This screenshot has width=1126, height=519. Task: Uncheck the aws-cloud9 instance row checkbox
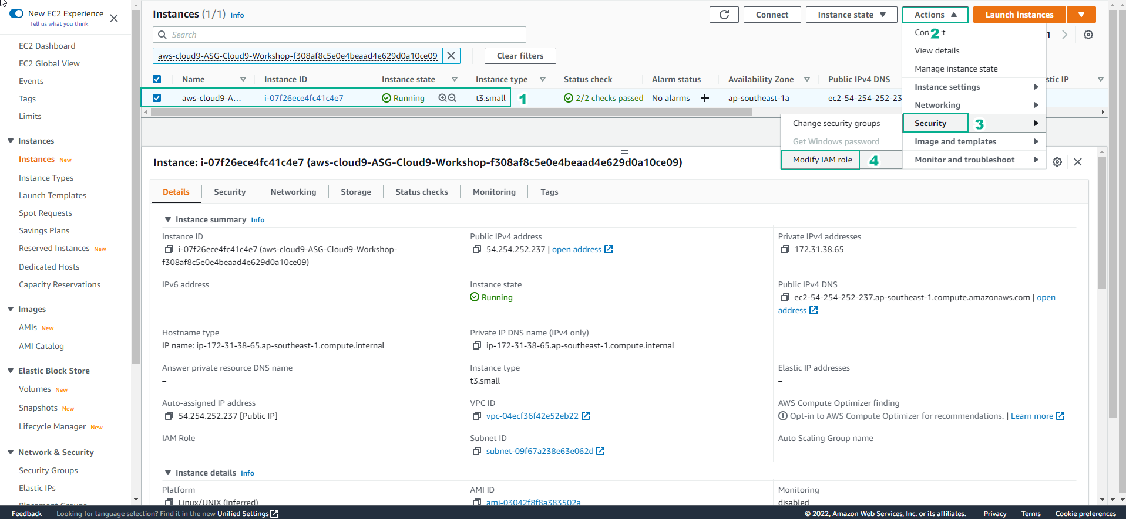(x=157, y=98)
